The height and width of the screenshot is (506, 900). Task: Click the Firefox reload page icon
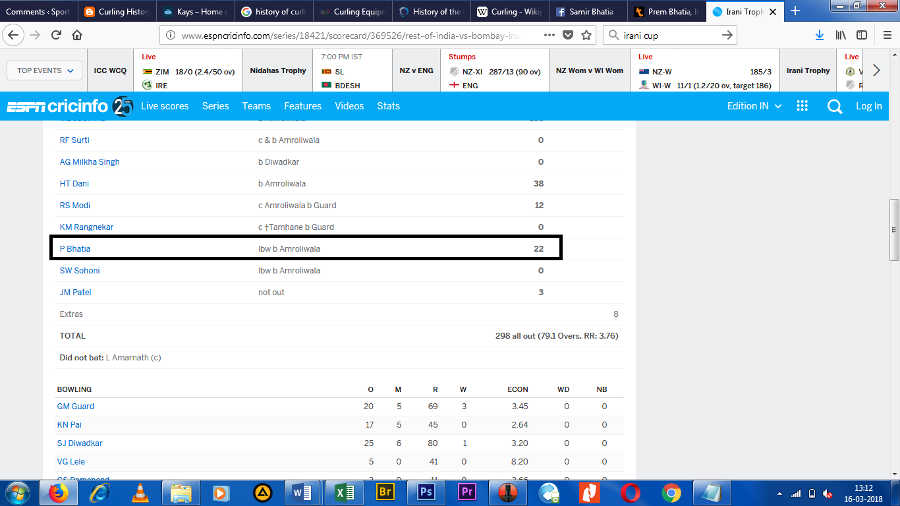pyautogui.click(x=57, y=36)
